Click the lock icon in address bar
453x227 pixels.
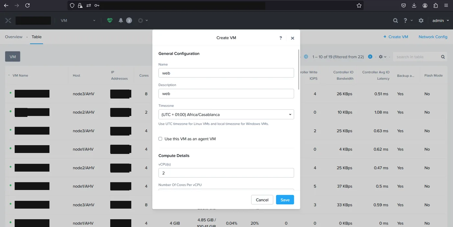pyautogui.click(x=80, y=5)
